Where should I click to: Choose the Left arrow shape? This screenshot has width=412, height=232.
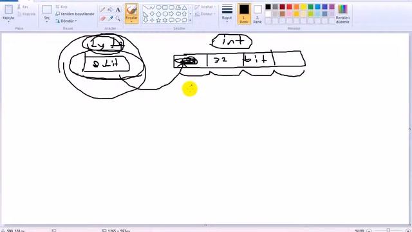178,14
